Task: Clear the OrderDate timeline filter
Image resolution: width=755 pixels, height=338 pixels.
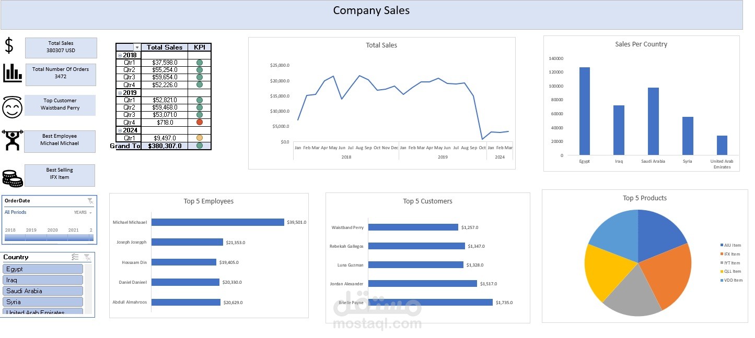Action: coord(90,201)
